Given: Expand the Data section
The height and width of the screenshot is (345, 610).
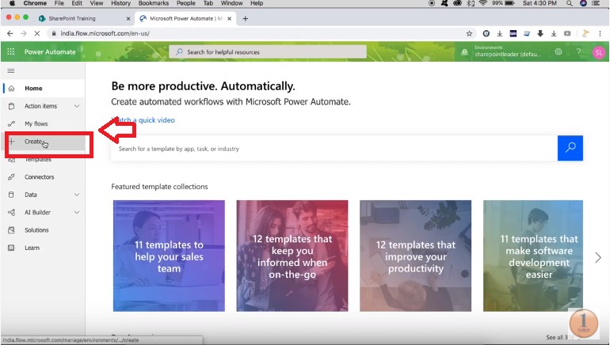Looking at the screenshot, I should (77, 195).
